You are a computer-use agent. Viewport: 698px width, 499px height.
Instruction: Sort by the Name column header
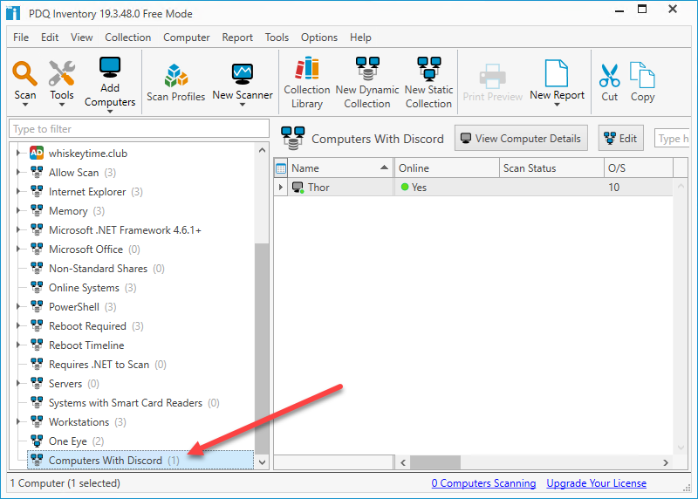click(340, 168)
